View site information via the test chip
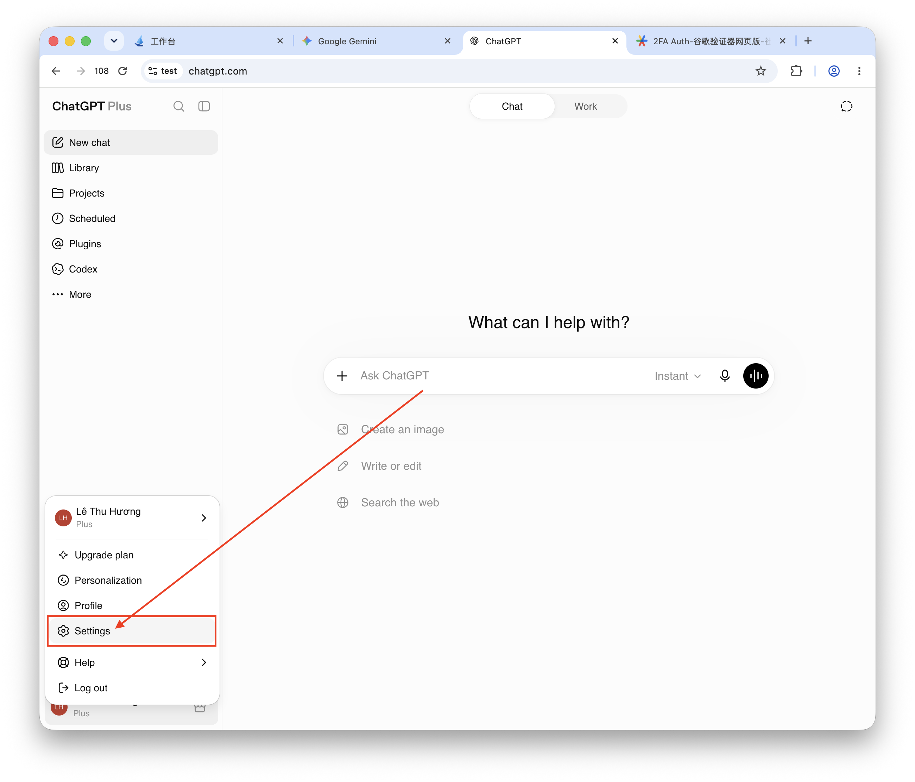This screenshot has width=915, height=782. pyautogui.click(x=163, y=71)
